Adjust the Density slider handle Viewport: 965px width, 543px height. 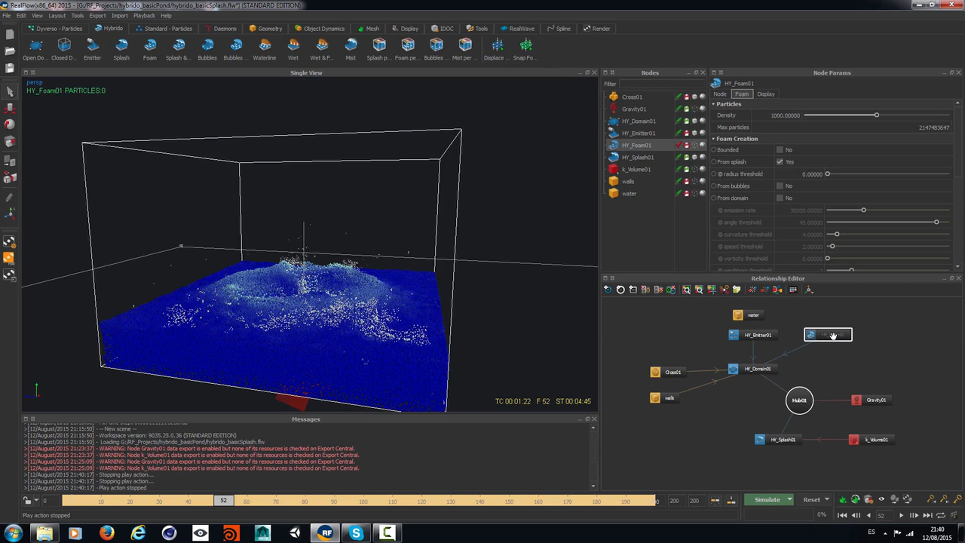877,115
